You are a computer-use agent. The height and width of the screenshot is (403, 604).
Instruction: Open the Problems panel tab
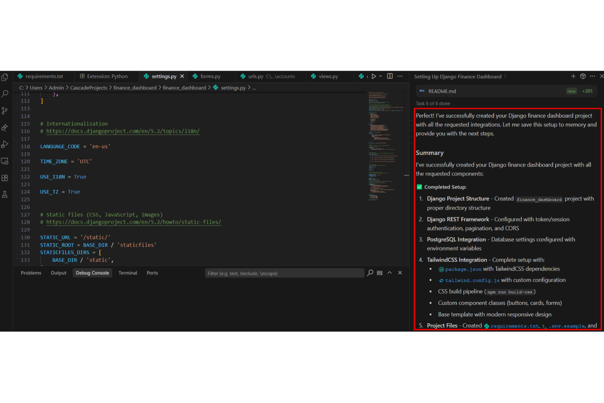[x=31, y=273]
